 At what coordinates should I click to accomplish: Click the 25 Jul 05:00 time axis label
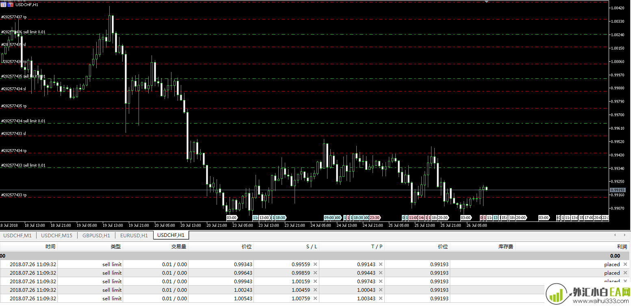(399, 225)
